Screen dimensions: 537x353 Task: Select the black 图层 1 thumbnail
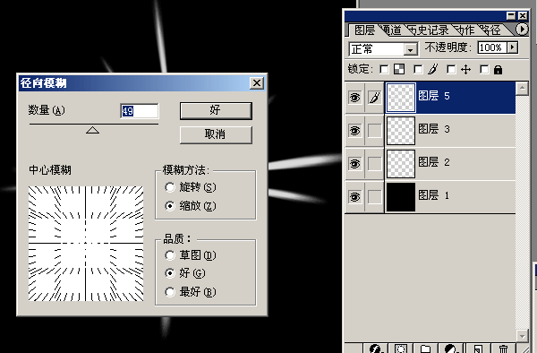[x=401, y=197]
